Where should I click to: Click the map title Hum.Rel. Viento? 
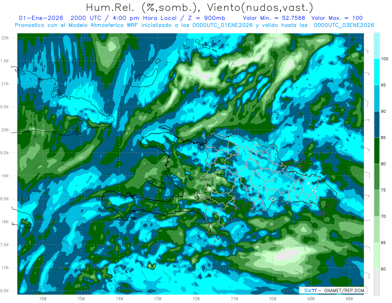coord(200,8)
